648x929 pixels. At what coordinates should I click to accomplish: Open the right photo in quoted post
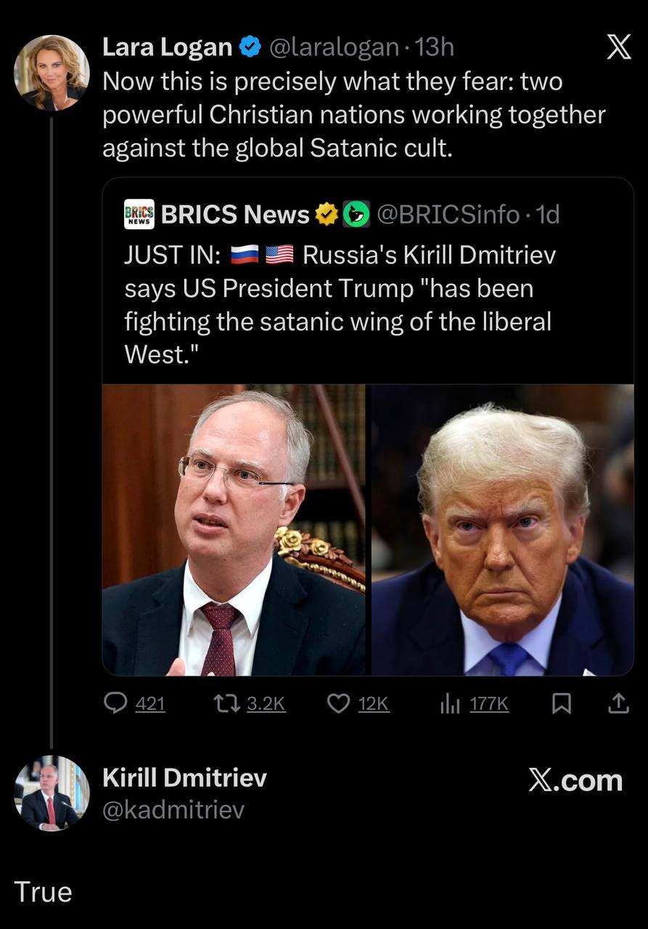(502, 530)
